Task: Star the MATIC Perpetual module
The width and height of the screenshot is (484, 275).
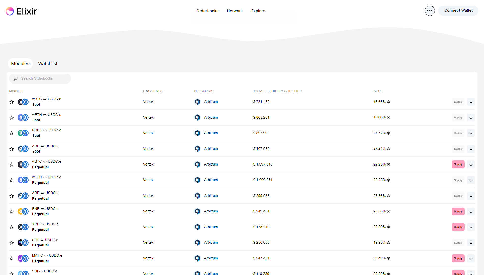Action: coord(12,258)
